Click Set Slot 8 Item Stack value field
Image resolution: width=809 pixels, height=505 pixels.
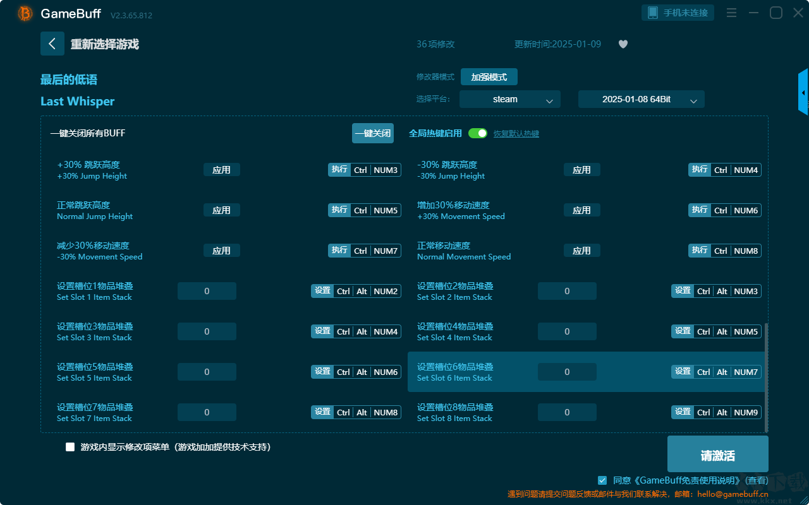coord(567,412)
